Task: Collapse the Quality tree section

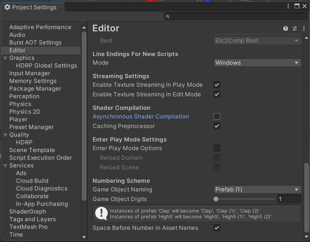Action: click(5, 135)
